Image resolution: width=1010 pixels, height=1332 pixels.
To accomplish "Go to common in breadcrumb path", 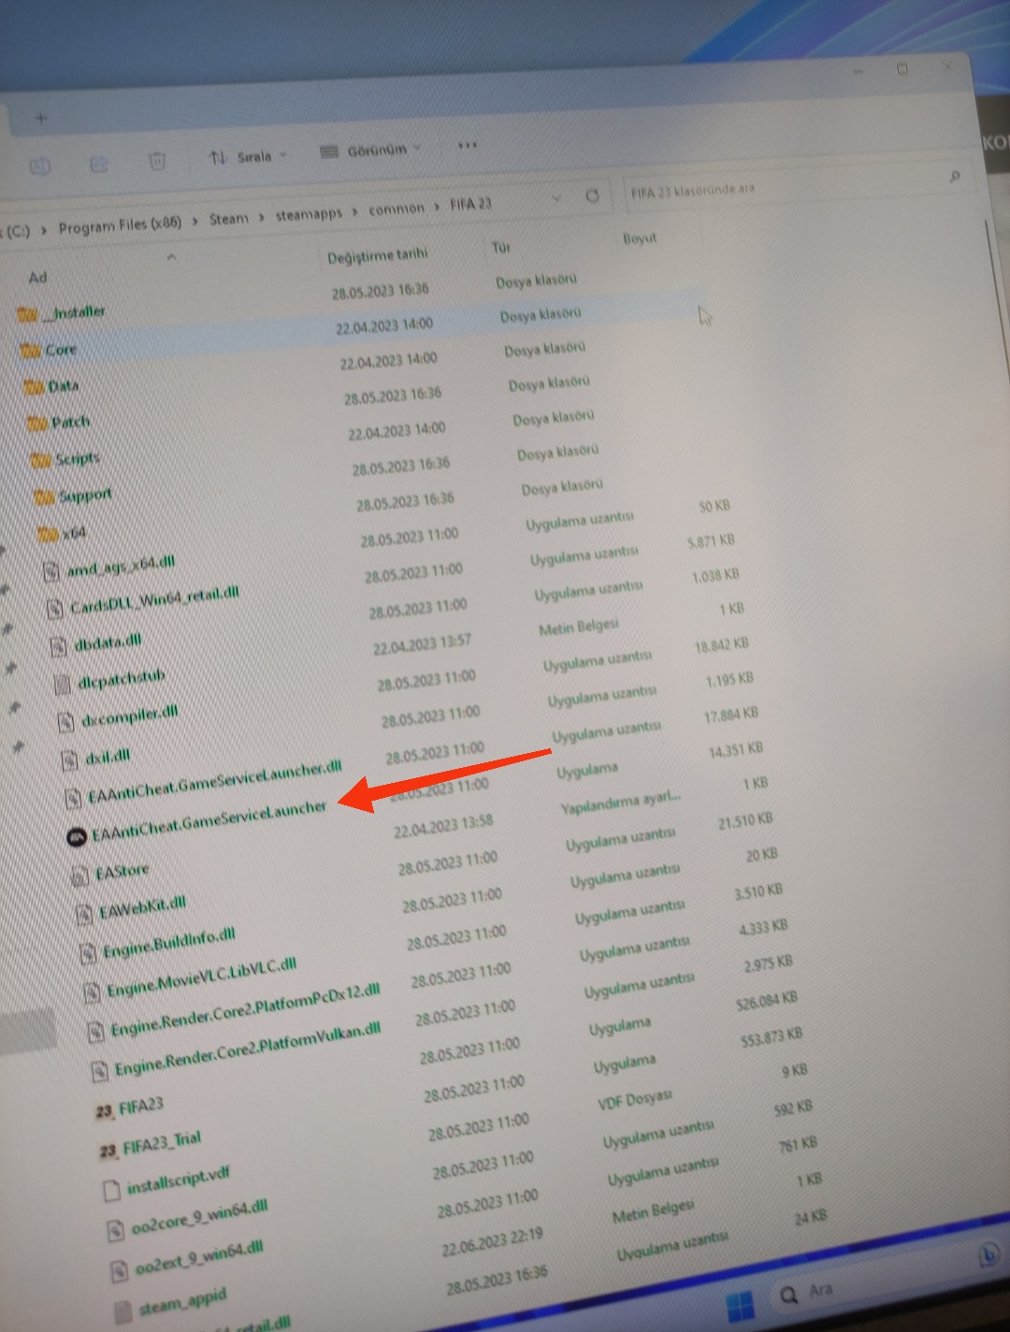I will click(397, 209).
